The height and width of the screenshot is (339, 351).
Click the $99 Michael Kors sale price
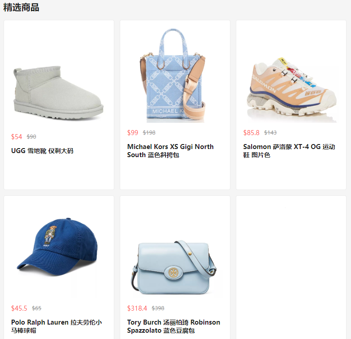132,132
